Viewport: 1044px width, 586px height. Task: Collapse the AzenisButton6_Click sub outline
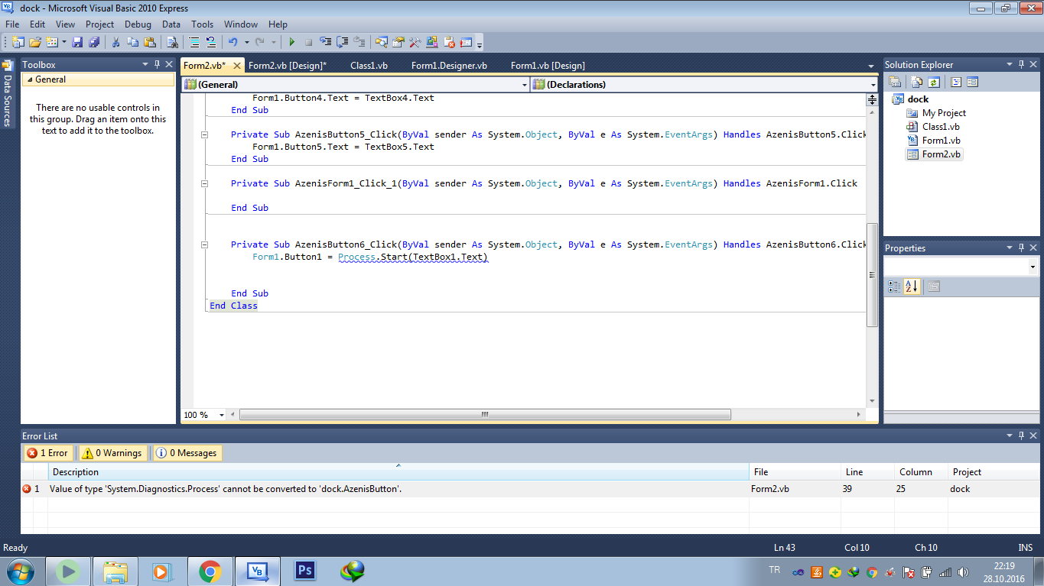204,244
